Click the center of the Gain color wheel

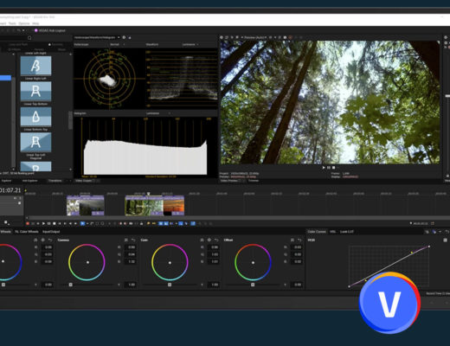170,263
